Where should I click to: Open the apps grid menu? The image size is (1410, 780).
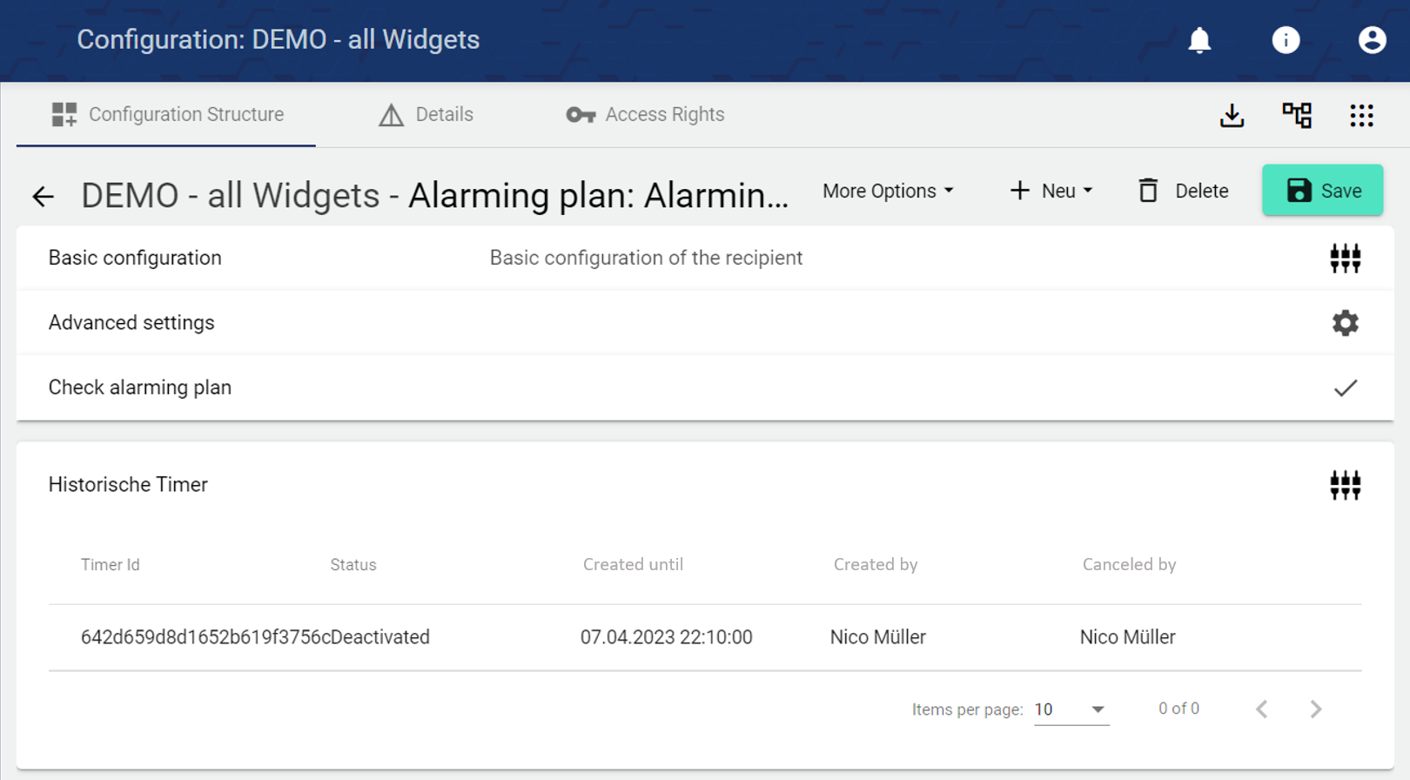1361,115
